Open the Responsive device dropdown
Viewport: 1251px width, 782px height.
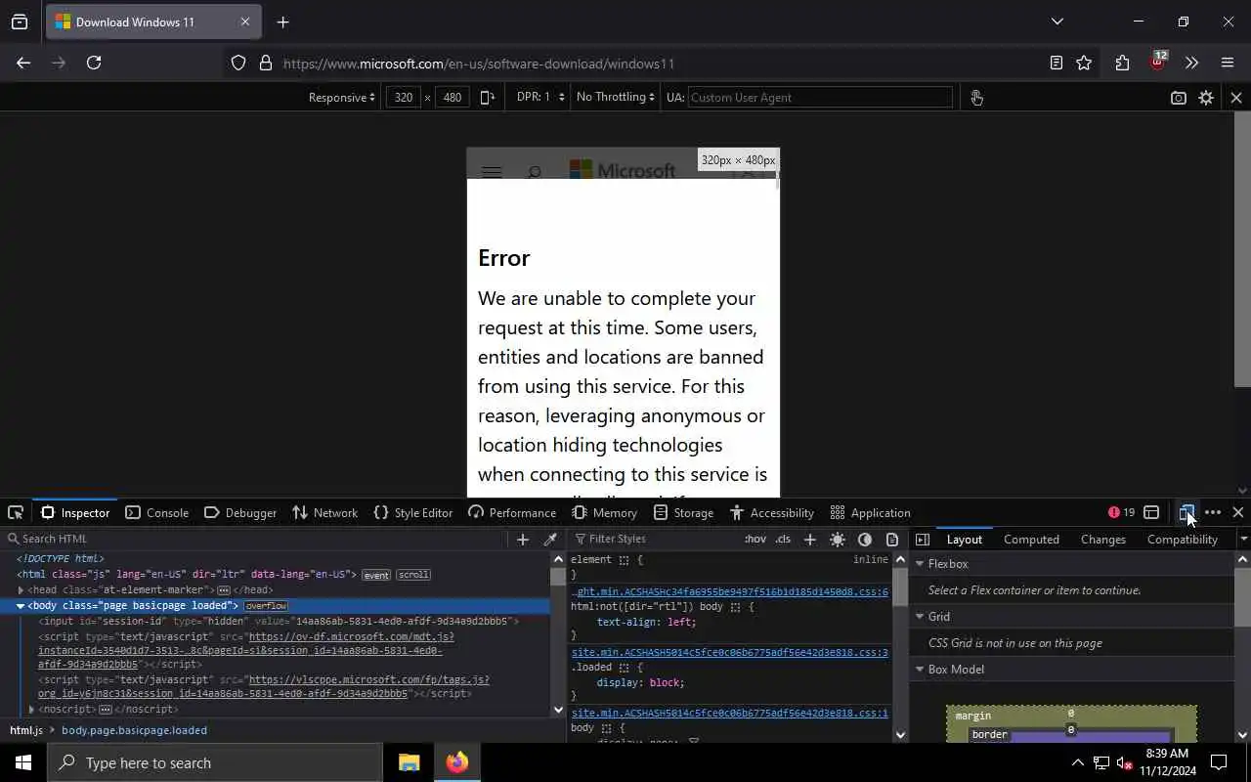(x=341, y=97)
